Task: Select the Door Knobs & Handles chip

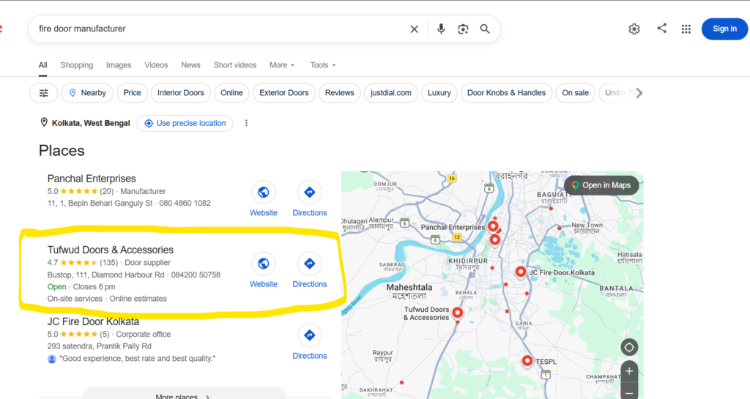Action: point(507,93)
